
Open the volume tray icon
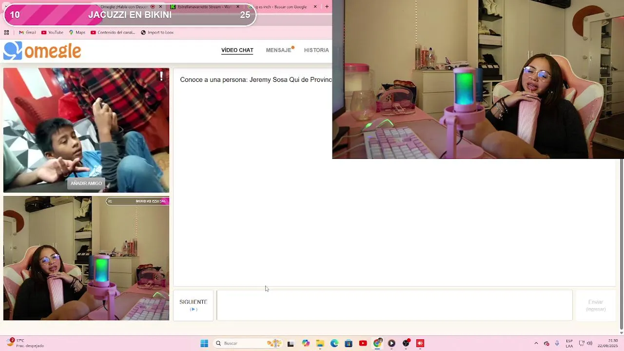click(589, 343)
